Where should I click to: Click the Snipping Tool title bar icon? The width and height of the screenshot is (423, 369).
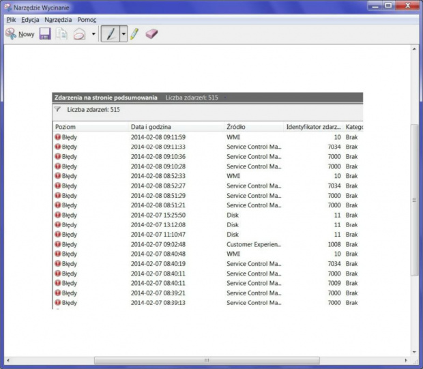[8, 7]
